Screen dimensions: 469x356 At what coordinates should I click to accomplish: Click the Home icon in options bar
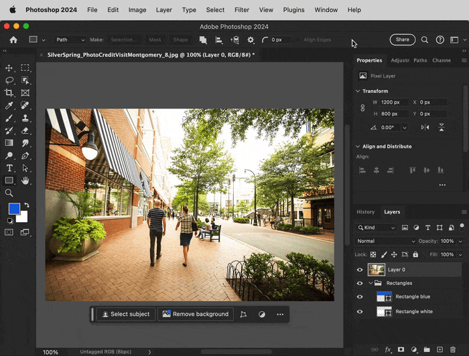click(13, 40)
